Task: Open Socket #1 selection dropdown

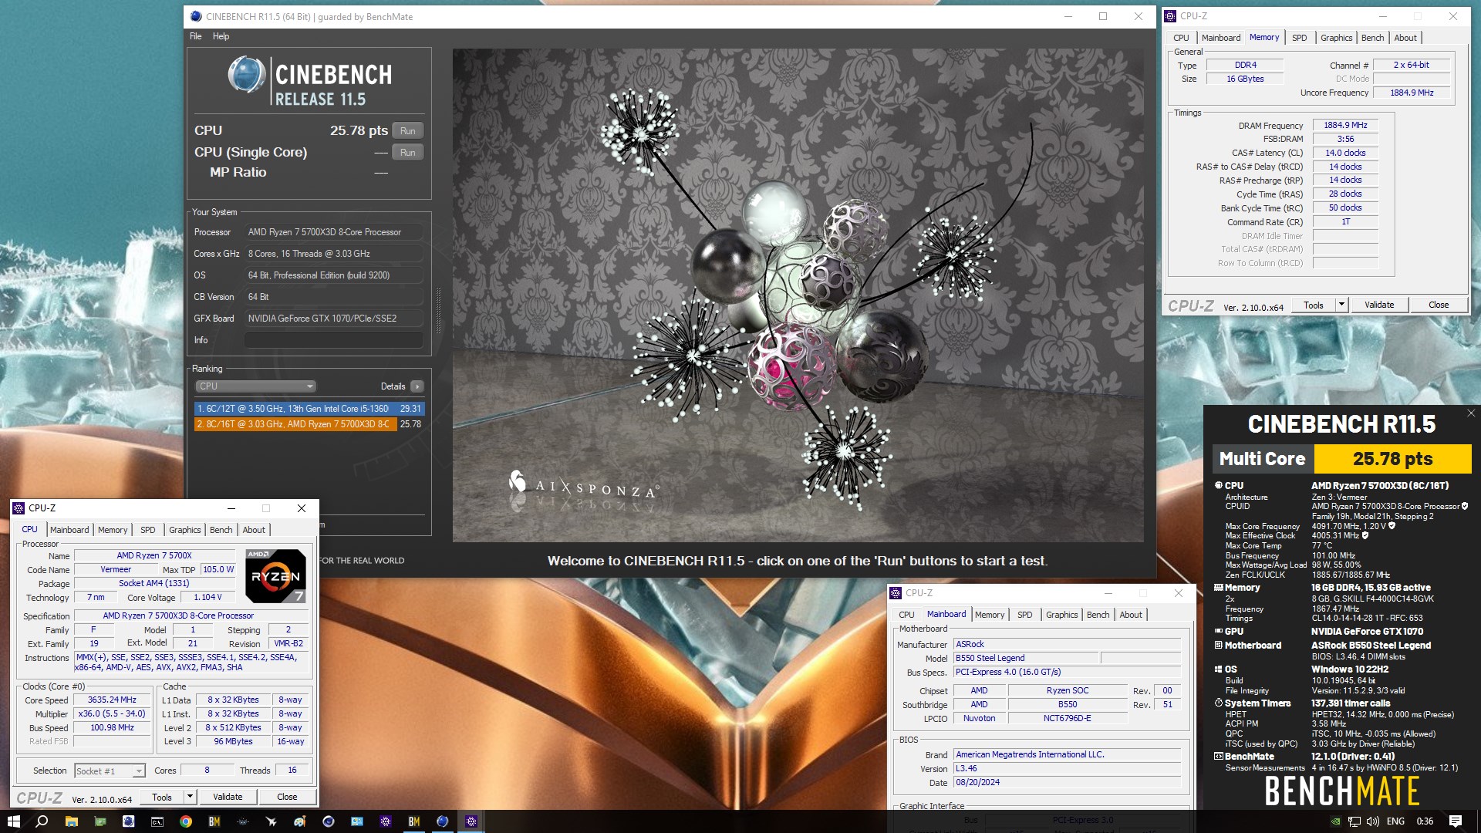Action: 110,771
